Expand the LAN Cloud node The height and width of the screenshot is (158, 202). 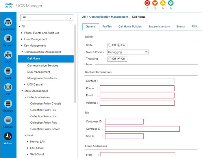(x=27, y=148)
